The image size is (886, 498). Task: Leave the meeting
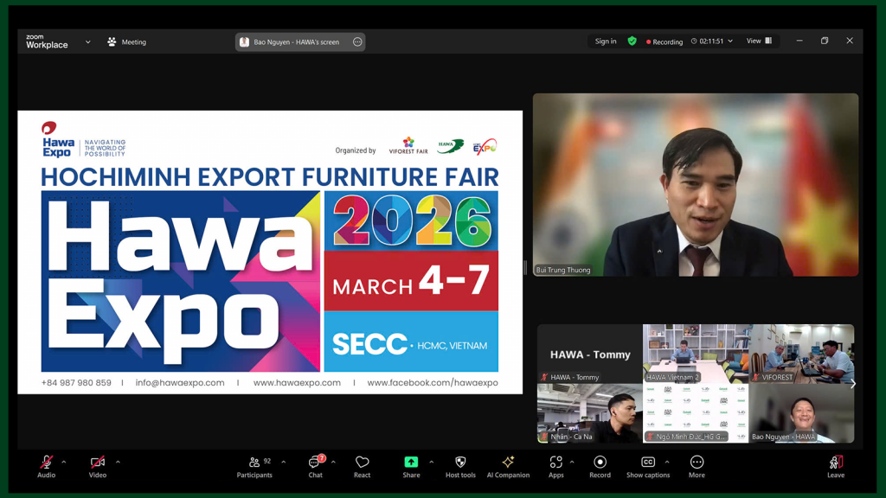pyautogui.click(x=836, y=466)
